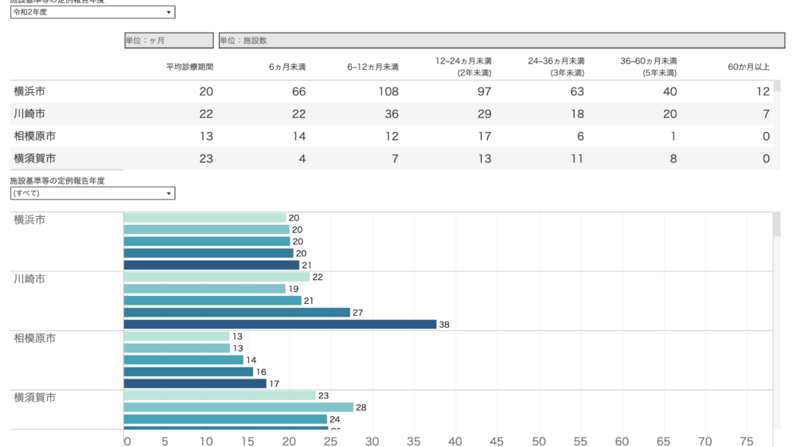Select the 横浜市 row label in the table

pos(29,91)
